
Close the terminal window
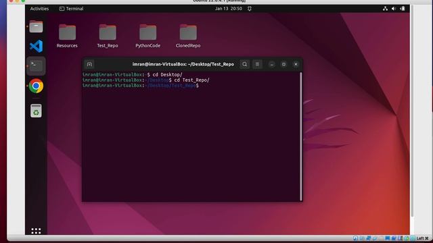296,64
